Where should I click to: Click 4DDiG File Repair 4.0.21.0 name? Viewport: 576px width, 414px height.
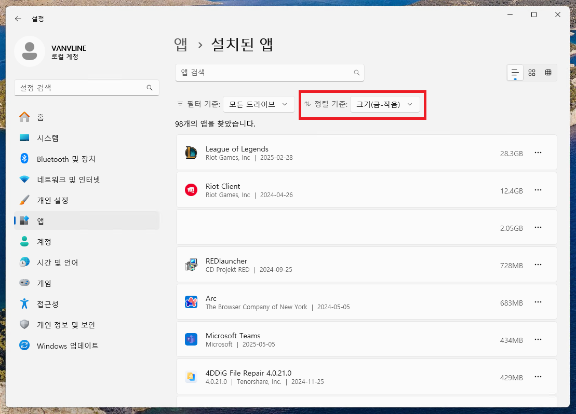[248, 373]
